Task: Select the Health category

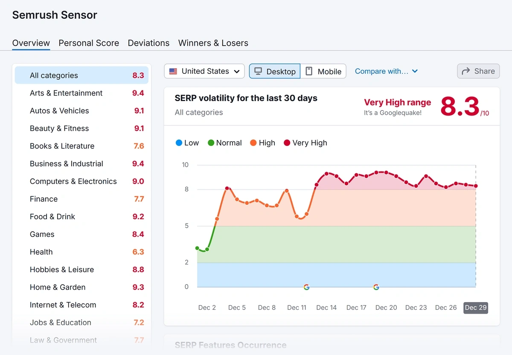Action: [x=81, y=252]
